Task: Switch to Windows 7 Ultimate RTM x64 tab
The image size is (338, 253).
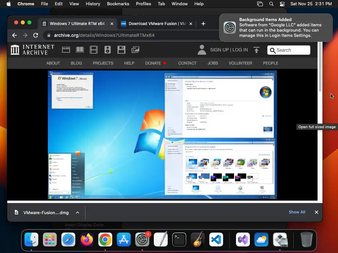Action: (77, 24)
